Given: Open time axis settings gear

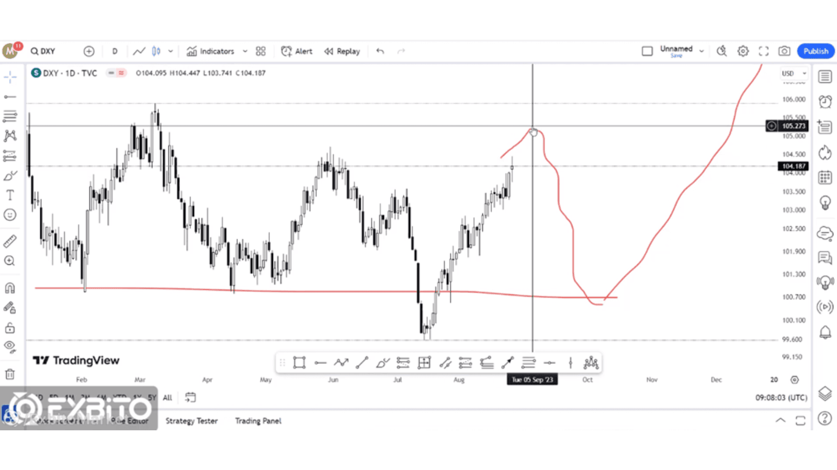Looking at the screenshot, I should tap(795, 380).
